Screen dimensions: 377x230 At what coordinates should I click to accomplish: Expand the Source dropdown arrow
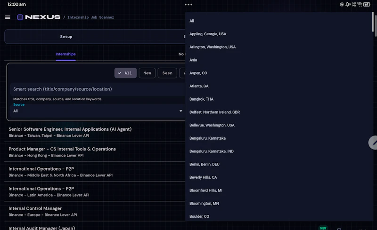181,111
